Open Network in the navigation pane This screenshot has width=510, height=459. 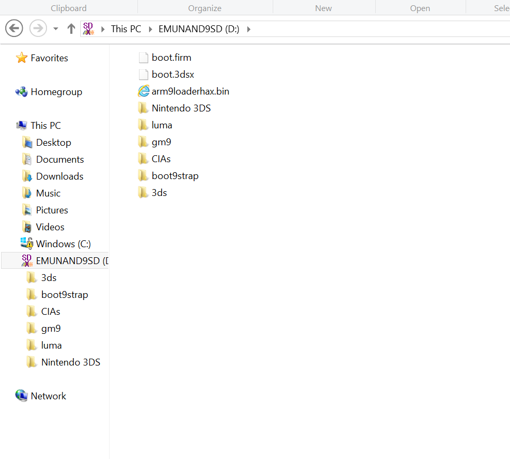pos(49,396)
